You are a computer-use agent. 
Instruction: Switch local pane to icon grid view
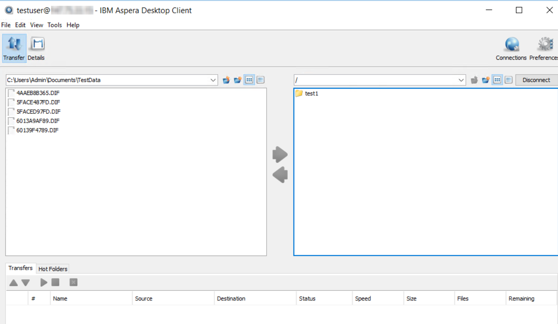249,80
